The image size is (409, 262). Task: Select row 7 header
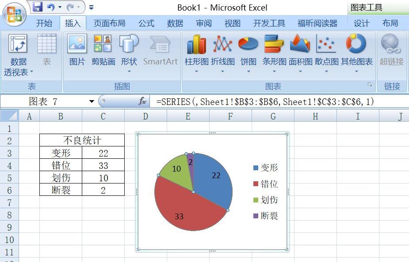(9, 202)
